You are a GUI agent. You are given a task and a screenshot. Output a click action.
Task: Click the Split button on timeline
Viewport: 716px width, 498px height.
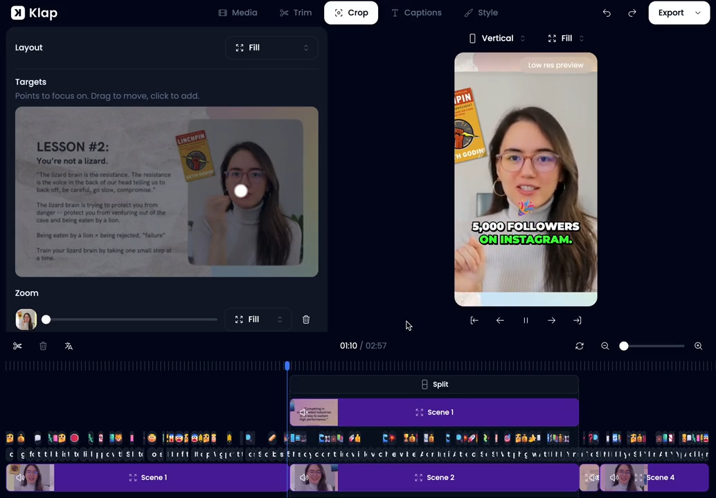point(434,385)
